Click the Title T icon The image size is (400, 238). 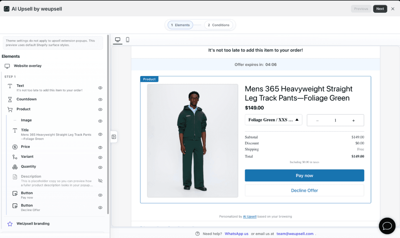pos(15,130)
